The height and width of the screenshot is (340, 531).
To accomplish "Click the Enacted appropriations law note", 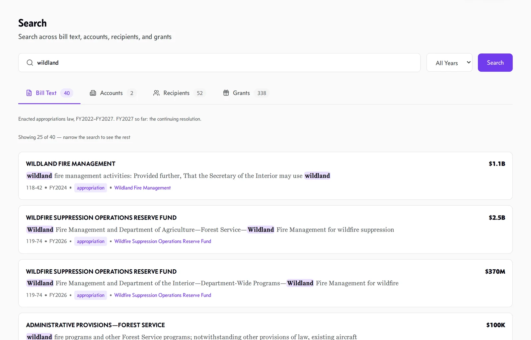I will (110, 119).
